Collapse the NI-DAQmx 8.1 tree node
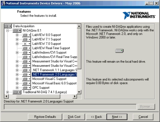This screenshot has width=160, height=122. [7, 30]
